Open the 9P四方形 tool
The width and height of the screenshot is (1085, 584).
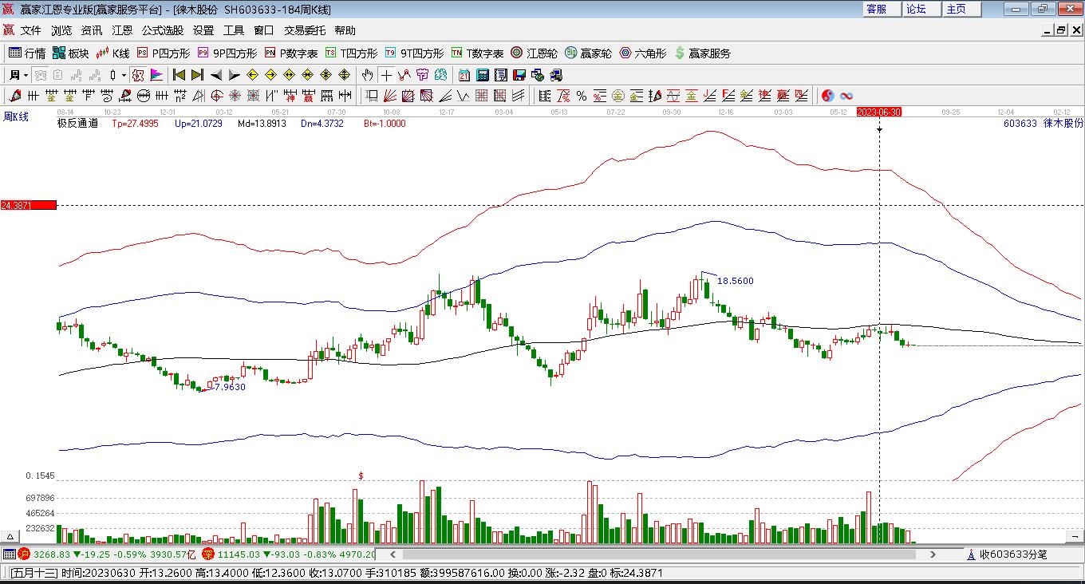coord(227,53)
